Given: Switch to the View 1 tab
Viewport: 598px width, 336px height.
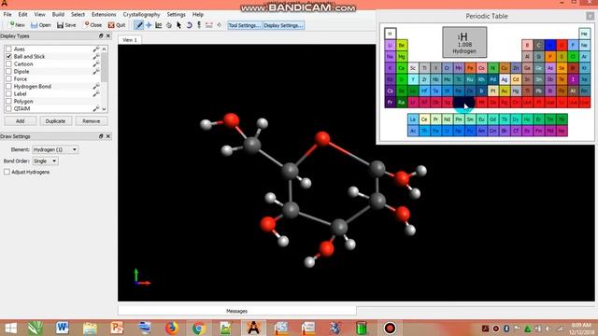Looking at the screenshot, I should [x=130, y=39].
